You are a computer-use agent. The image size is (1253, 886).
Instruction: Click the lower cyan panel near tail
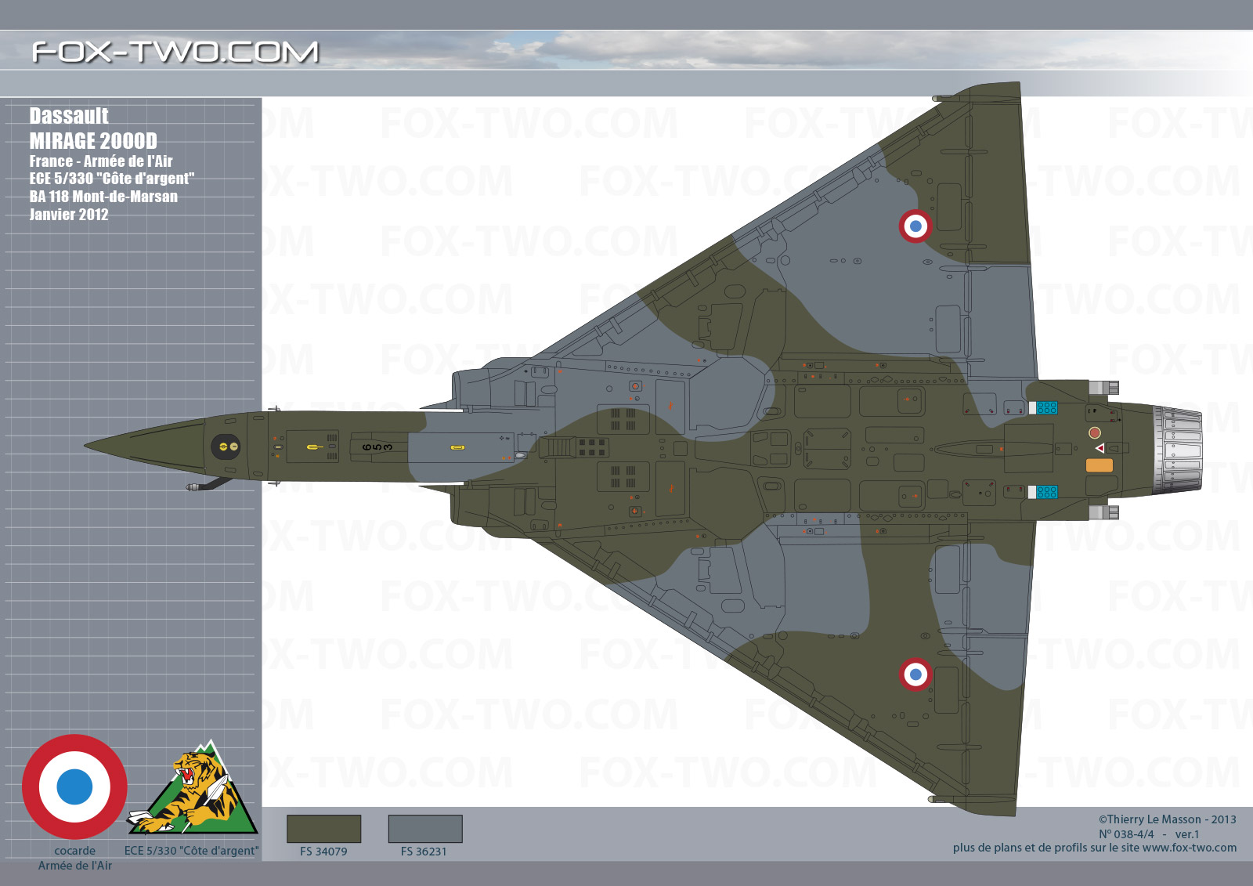[1047, 492]
